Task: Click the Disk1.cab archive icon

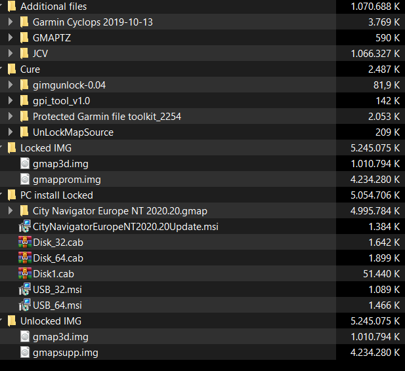Action: tap(25, 273)
